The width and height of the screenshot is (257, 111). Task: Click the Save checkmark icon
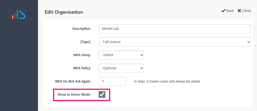223,11
